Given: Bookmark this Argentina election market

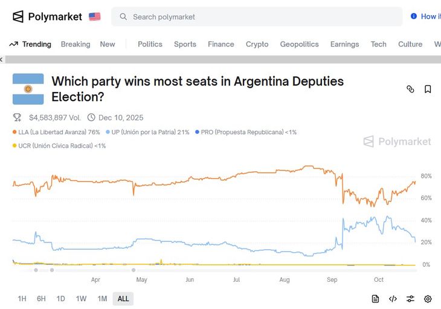Looking at the screenshot, I should pos(428,89).
